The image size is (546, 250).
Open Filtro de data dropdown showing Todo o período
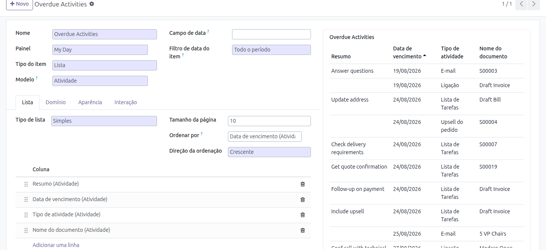tap(271, 50)
